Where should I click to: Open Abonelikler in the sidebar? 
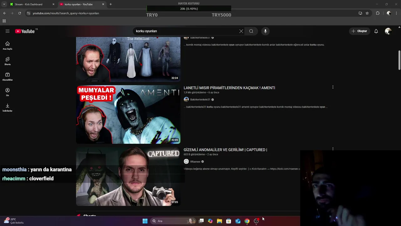[x=8, y=77]
